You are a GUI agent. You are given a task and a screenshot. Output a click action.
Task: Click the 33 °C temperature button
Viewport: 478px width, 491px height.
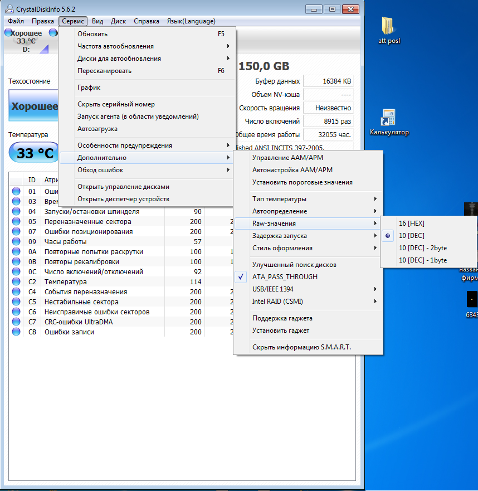pos(34,153)
